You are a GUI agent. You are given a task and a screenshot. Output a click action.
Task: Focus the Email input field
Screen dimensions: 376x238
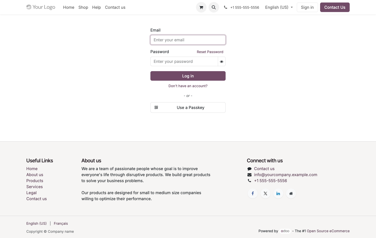pyautogui.click(x=188, y=40)
